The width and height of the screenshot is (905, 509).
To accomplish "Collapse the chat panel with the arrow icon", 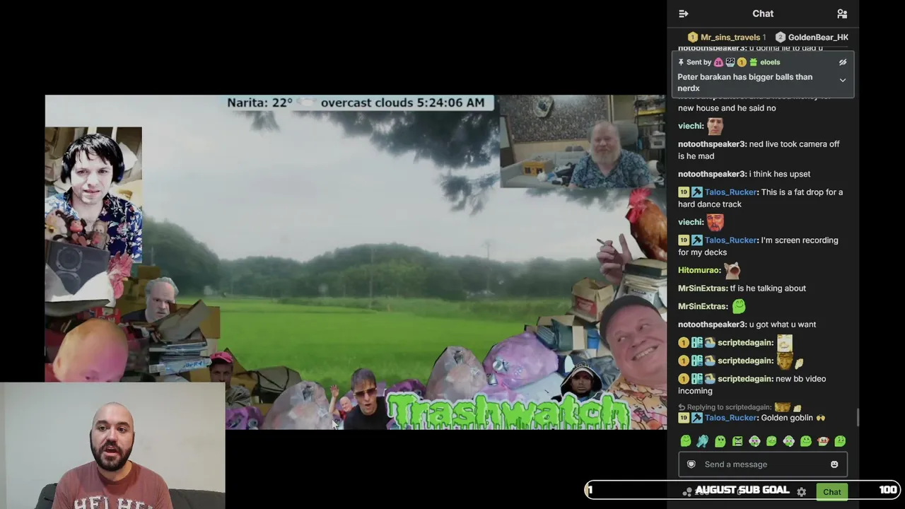I will [x=683, y=13].
